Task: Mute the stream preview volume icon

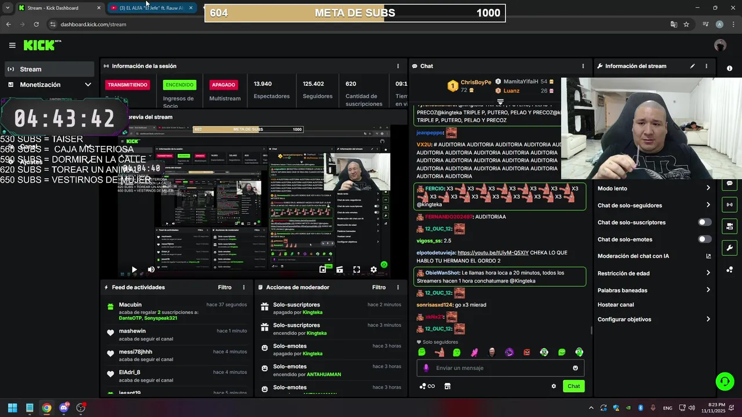Action: click(x=151, y=269)
